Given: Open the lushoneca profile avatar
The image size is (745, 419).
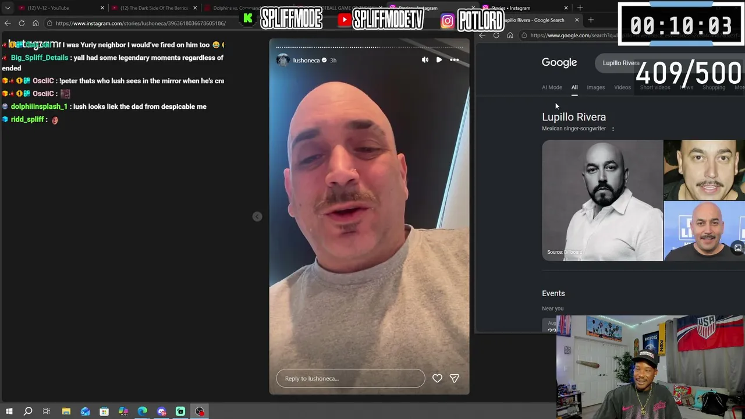Looking at the screenshot, I should [x=283, y=60].
